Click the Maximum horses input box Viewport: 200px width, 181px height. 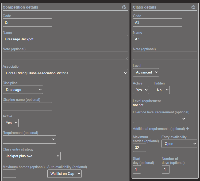tap(9, 174)
